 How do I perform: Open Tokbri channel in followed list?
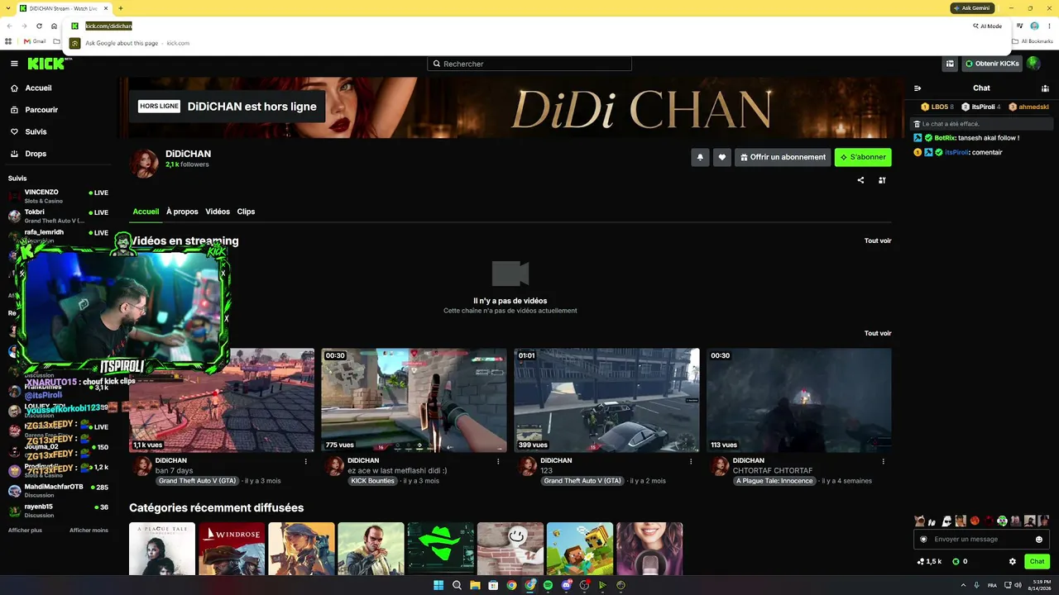(58, 216)
